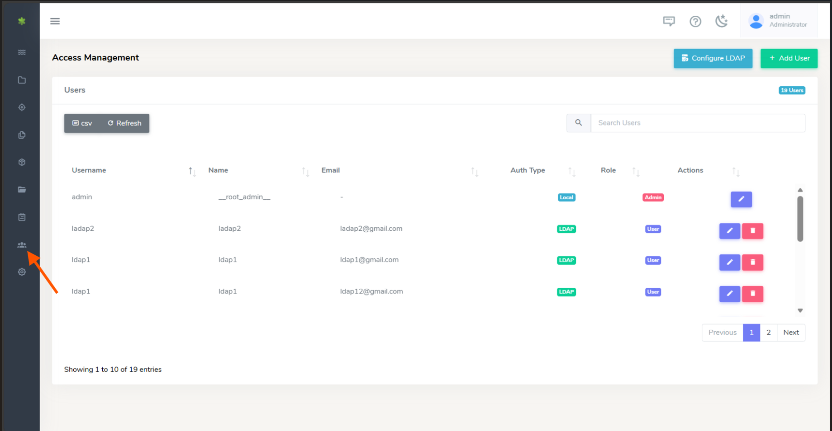The height and width of the screenshot is (431, 832).
Task: Open the users group sidebar icon
Action: (x=22, y=245)
